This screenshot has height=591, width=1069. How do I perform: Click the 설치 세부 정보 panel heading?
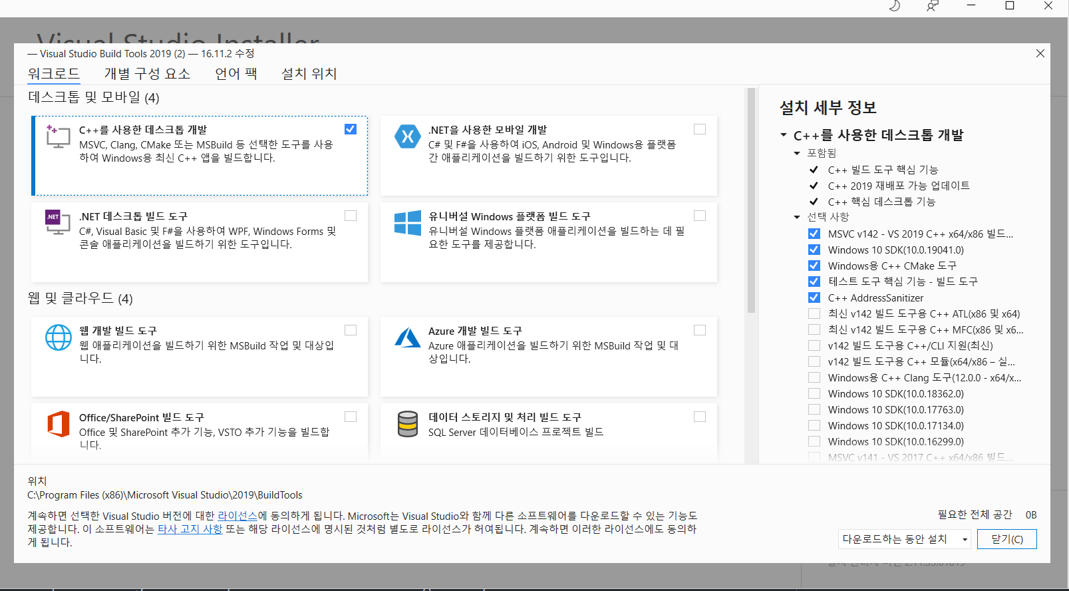pos(828,107)
